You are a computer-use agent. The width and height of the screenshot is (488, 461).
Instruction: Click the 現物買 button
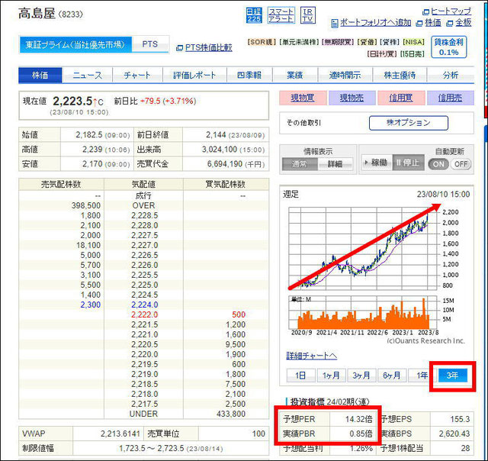(x=303, y=98)
